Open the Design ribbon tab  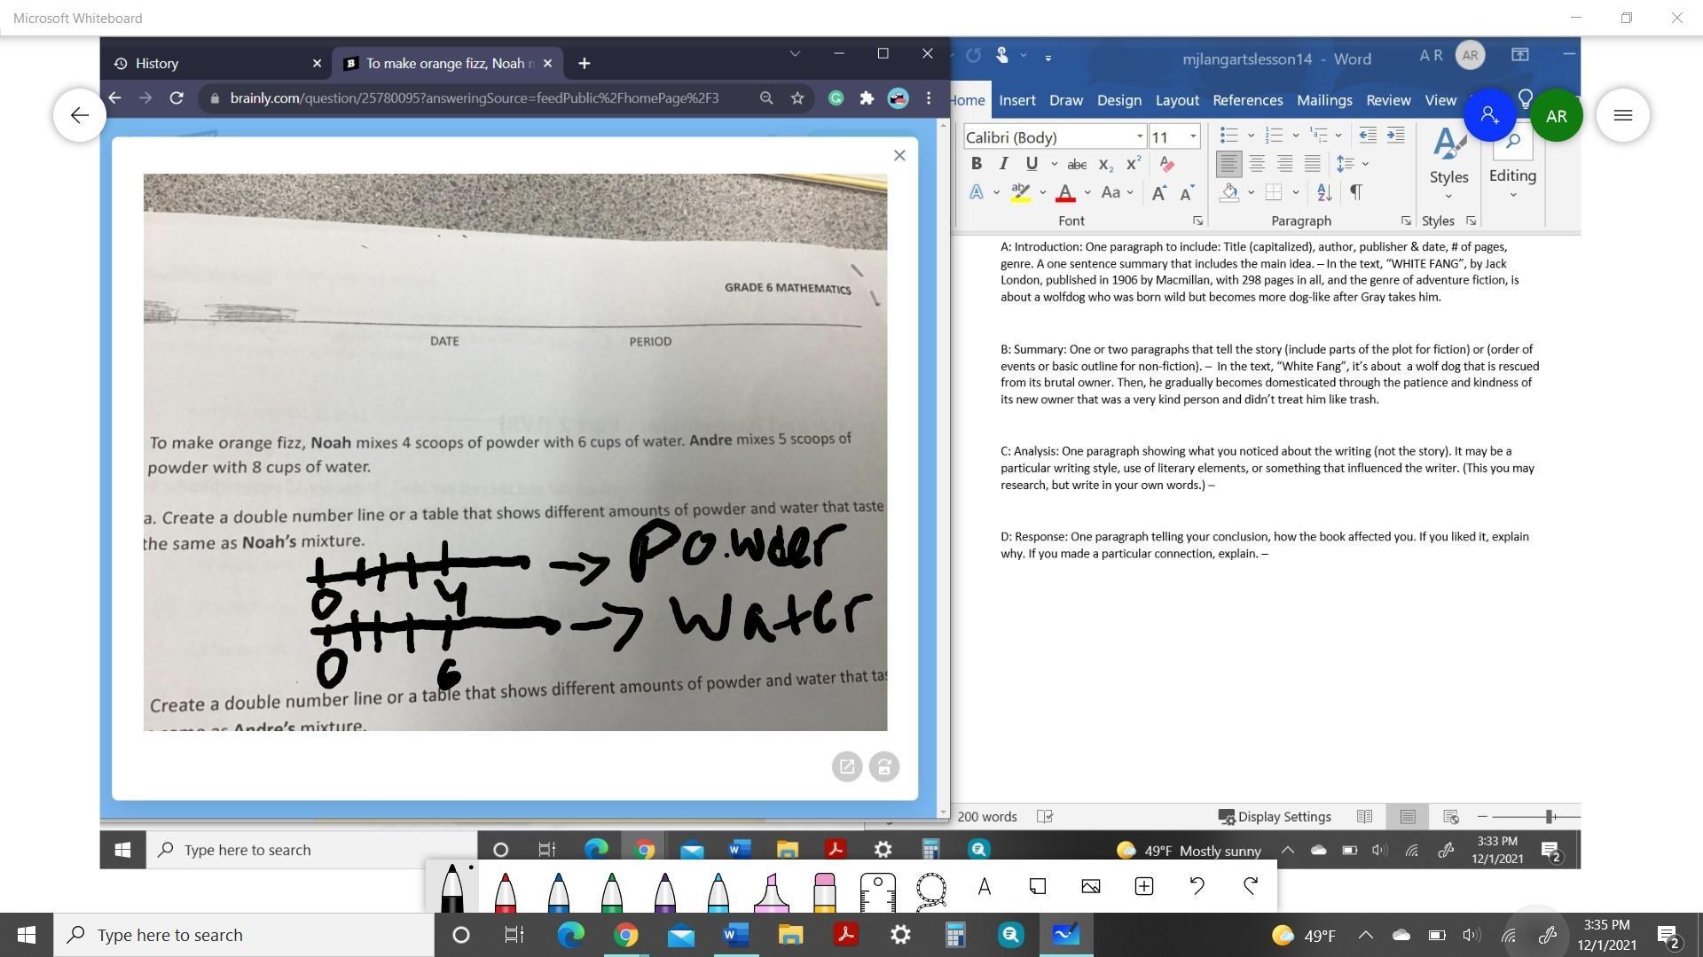point(1118,100)
